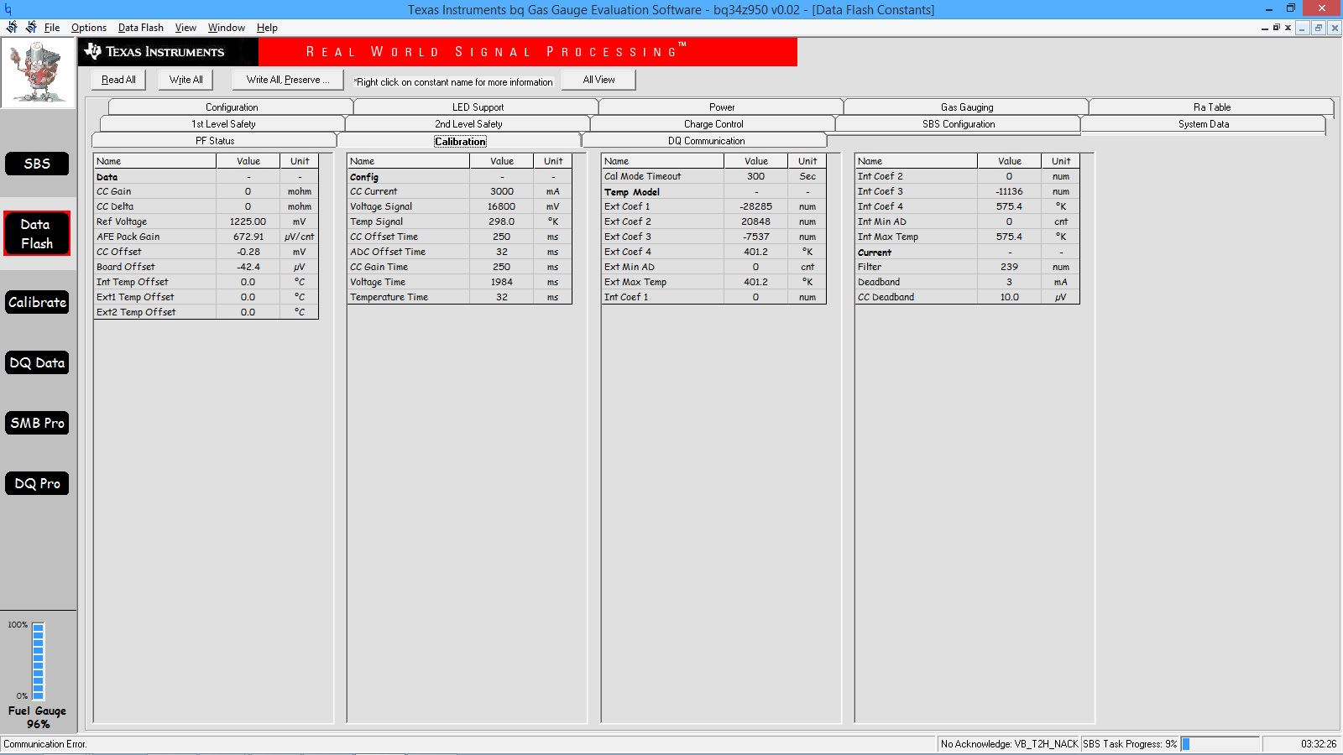
Task: Click the SBS Task Progress bar
Action: pyautogui.click(x=1220, y=744)
